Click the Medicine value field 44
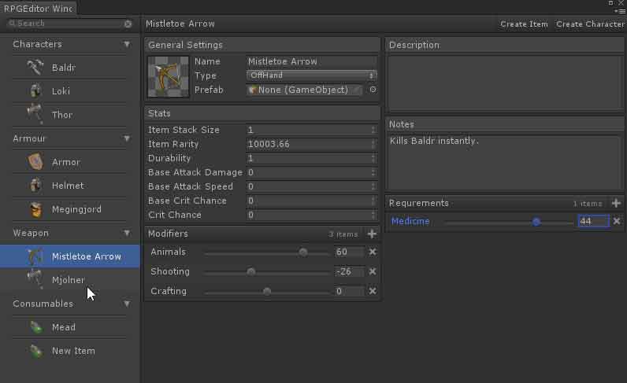 click(594, 221)
